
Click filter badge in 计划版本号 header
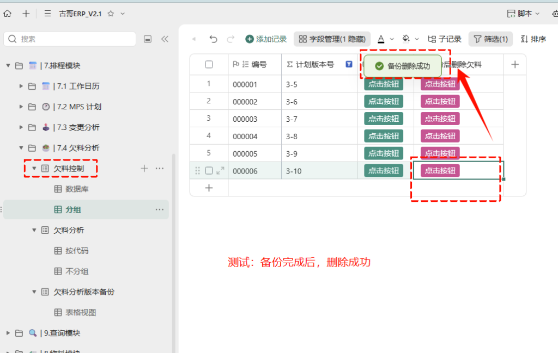click(x=349, y=64)
